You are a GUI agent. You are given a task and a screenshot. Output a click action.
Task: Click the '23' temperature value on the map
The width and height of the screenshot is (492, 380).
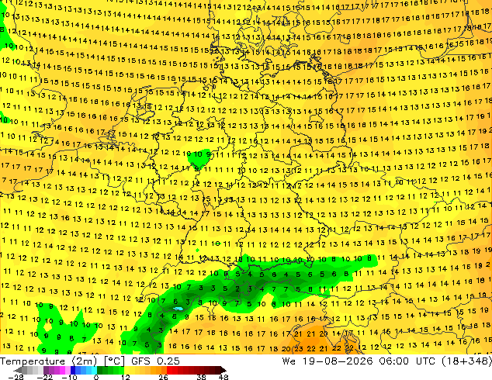(x=299, y=348)
